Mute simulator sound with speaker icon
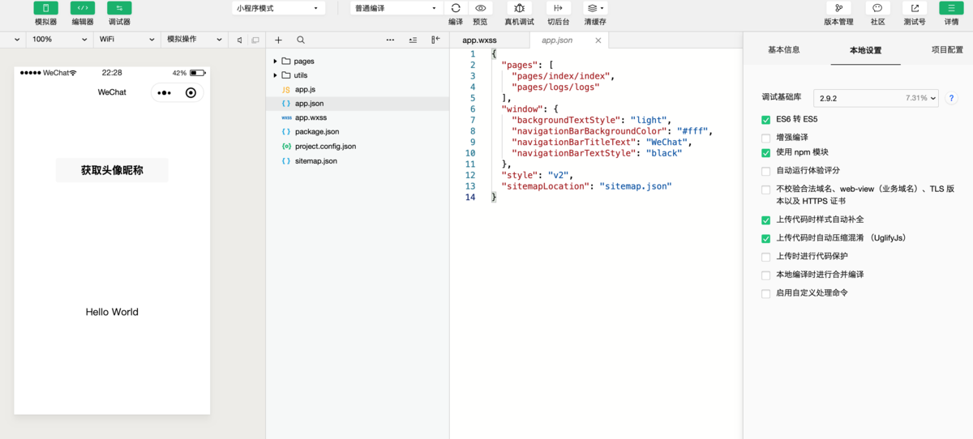This screenshot has height=439, width=973. (x=239, y=40)
